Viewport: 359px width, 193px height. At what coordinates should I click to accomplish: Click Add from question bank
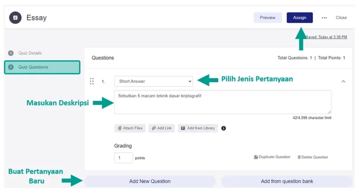tap(287, 181)
